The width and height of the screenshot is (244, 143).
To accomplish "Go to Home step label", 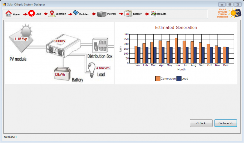I will click(x=16, y=14).
